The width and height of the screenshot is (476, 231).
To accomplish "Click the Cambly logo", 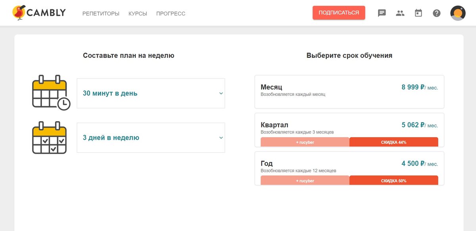I will [38, 13].
